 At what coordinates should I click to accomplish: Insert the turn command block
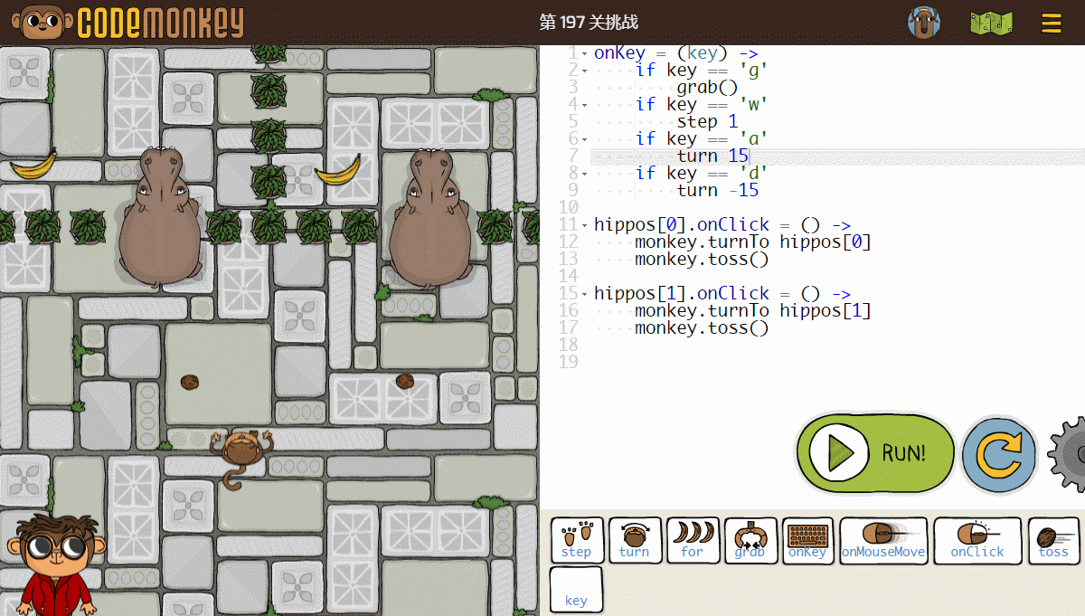coord(634,540)
